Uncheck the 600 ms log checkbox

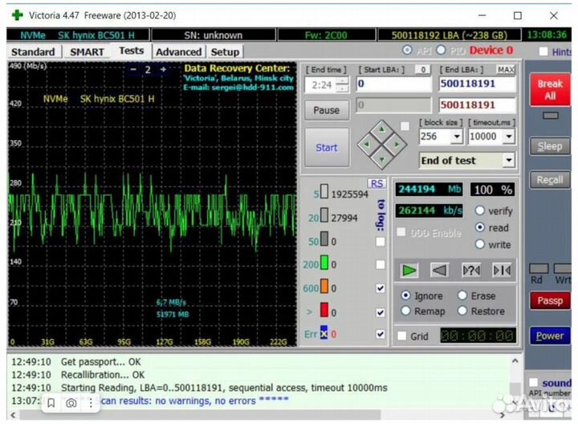point(380,288)
